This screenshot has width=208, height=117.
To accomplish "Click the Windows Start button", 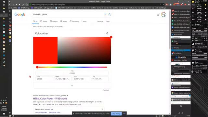I will [4, 2].
